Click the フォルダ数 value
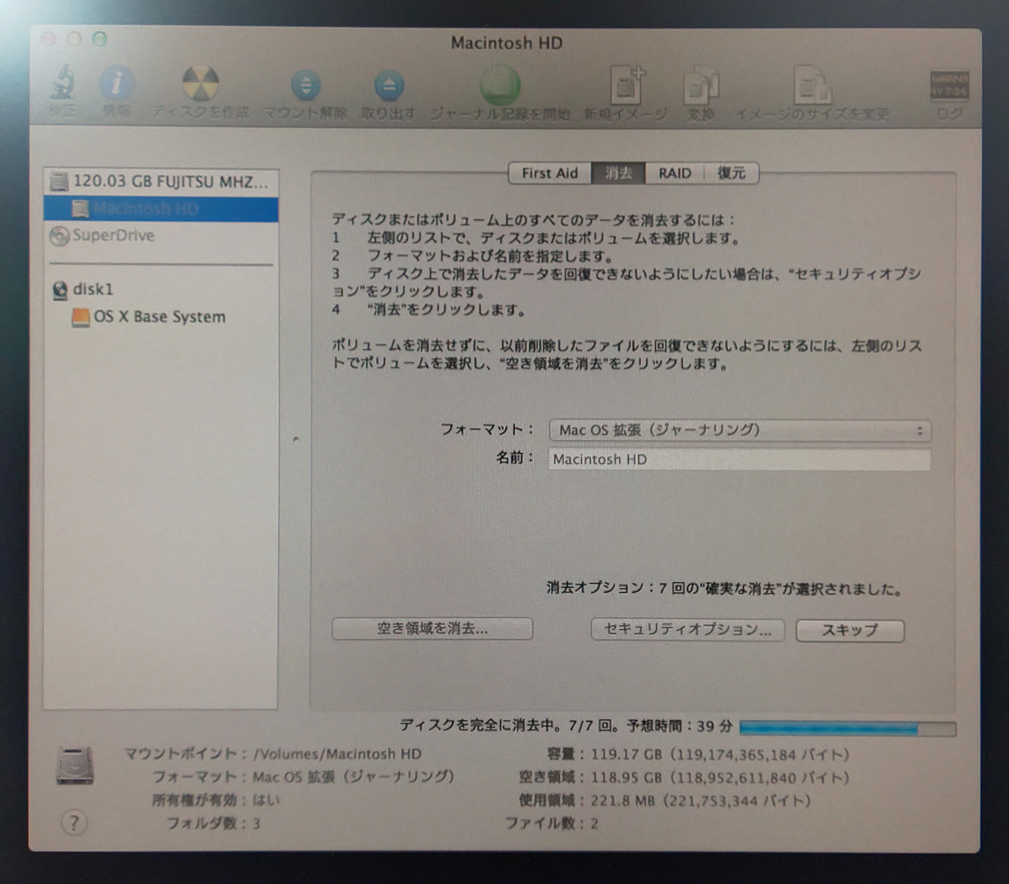 point(256,823)
